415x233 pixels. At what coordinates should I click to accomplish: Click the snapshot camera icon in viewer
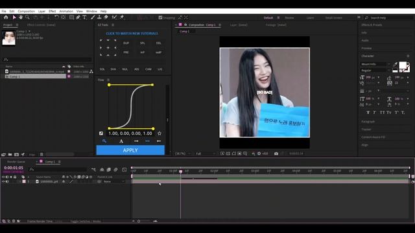click(276, 153)
